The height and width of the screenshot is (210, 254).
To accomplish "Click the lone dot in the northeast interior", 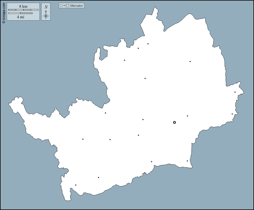I will tap(190, 62).
